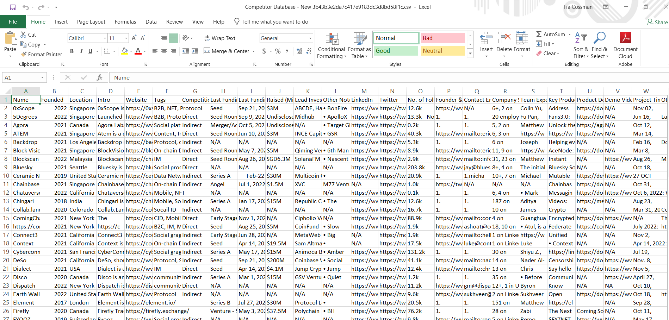Apply the Normal cell style
669x320 pixels.
[x=396, y=38]
